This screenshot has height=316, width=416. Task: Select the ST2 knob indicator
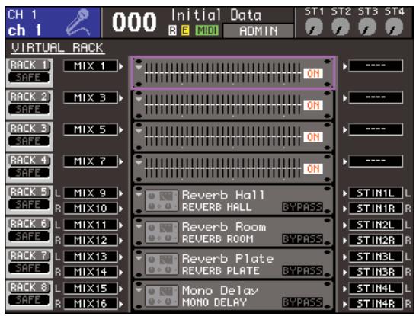[x=341, y=27]
